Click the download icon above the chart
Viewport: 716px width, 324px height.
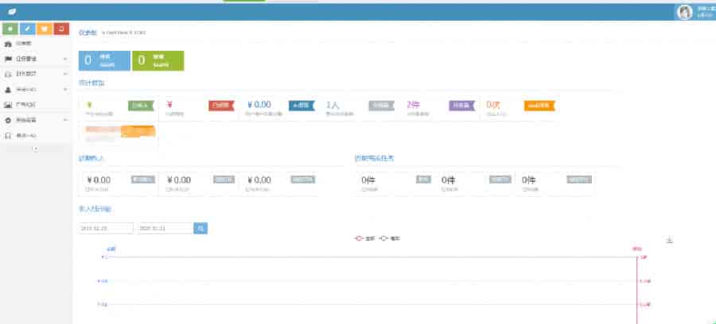coord(669,240)
